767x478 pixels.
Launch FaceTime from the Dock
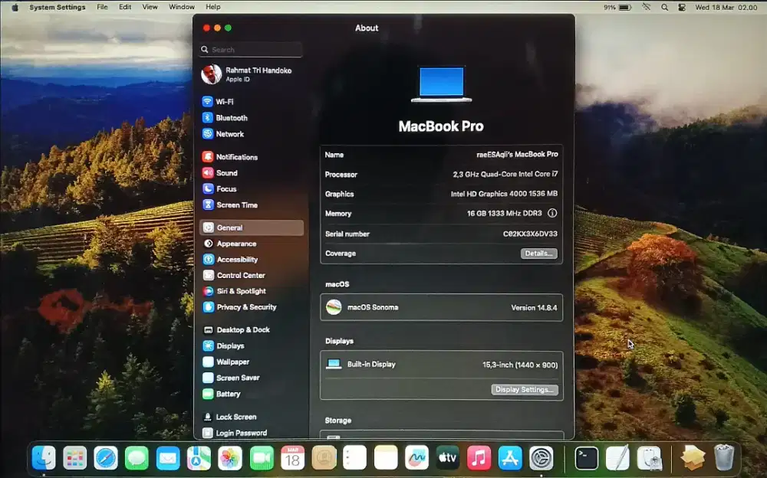click(262, 458)
